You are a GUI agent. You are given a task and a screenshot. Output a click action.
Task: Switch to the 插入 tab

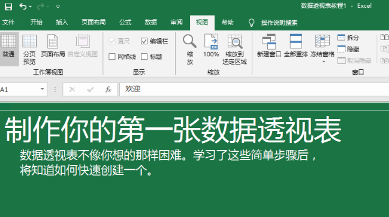pos(62,22)
